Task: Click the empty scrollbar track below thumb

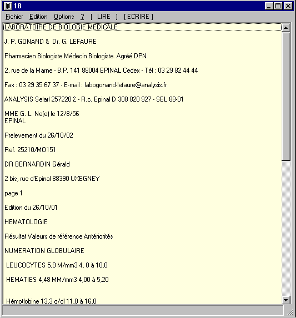Action: coord(286,228)
